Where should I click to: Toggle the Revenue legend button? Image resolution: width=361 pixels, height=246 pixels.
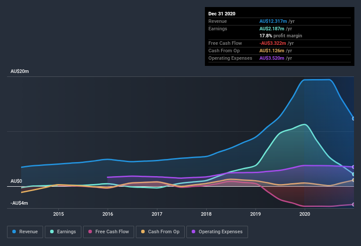(x=25, y=232)
